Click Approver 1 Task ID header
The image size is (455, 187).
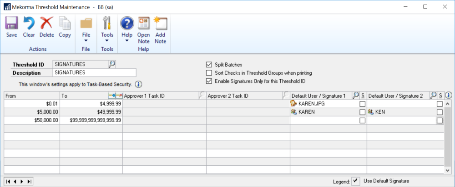pos(161,96)
